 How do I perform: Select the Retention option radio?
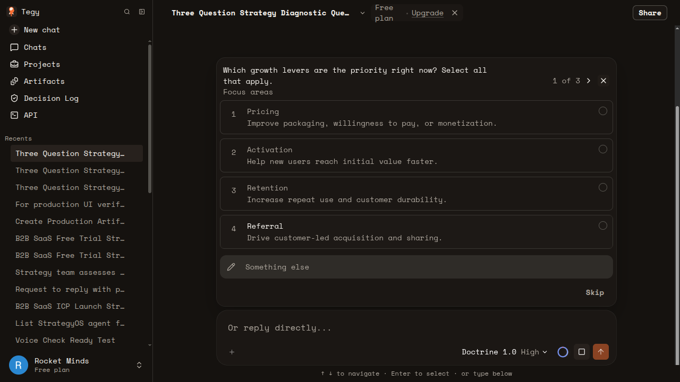(x=603, y=187)
